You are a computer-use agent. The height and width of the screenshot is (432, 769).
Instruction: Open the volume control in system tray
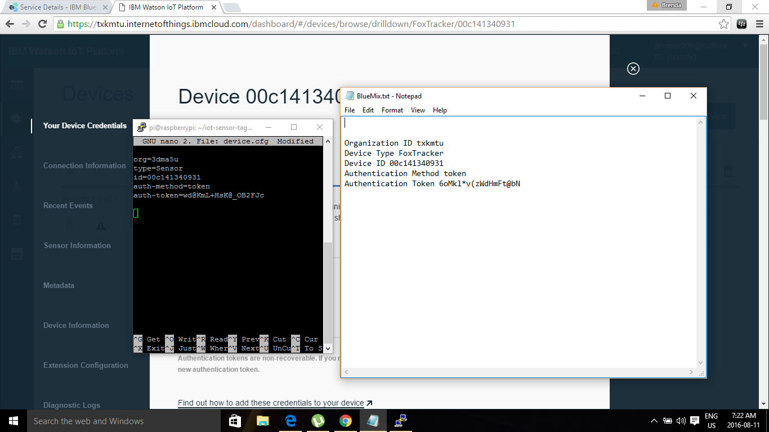pos(681,421)
